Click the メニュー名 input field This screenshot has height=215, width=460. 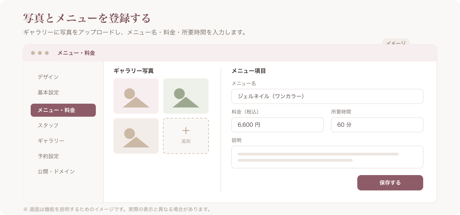(x=327, y=96)
